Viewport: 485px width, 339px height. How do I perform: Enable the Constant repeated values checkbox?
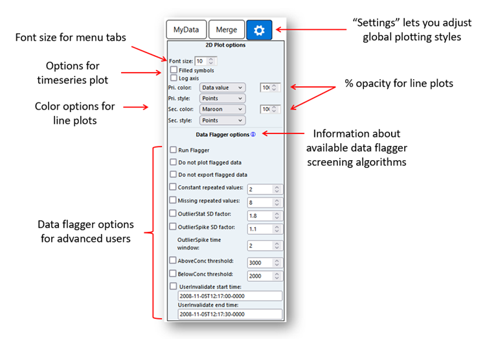(x=173, y=187)
